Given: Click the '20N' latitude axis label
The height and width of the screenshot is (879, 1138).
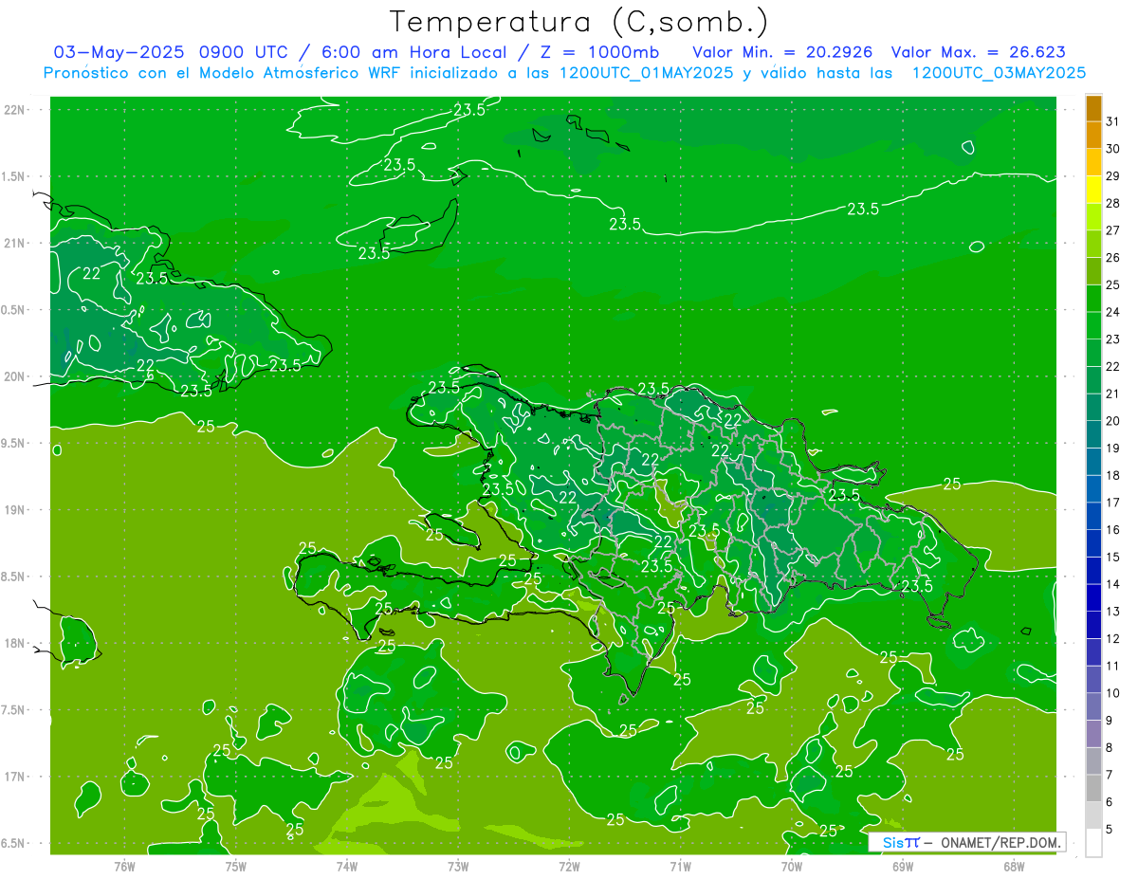Looking at the screenshot, I should pyautogui.click(x=15, y=376).
